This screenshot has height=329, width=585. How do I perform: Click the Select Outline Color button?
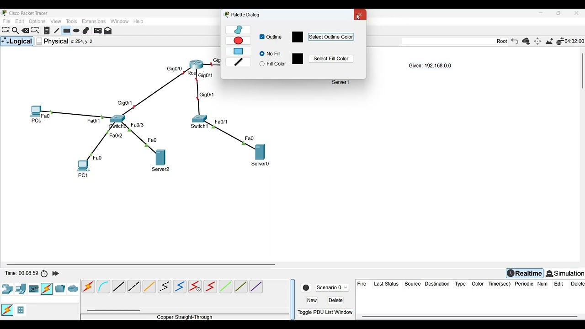point(331,37)
